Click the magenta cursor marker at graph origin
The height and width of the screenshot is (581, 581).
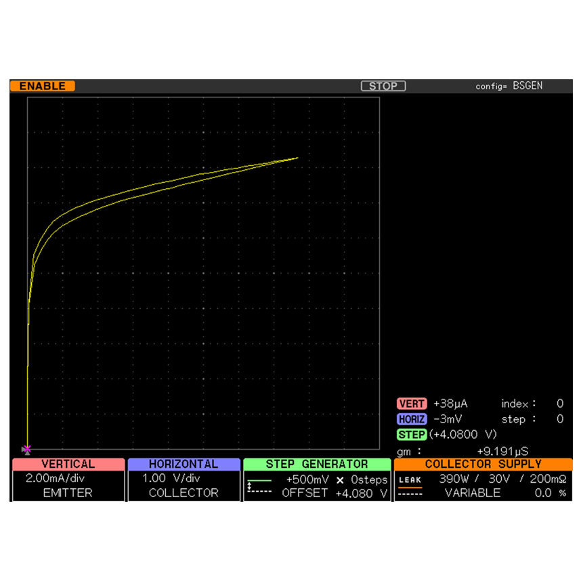[x=26, y=449]
